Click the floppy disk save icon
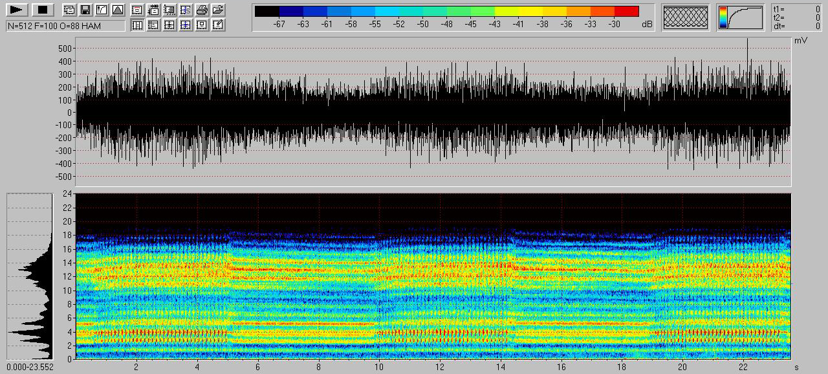828x374 pixels. click(85, 10)
